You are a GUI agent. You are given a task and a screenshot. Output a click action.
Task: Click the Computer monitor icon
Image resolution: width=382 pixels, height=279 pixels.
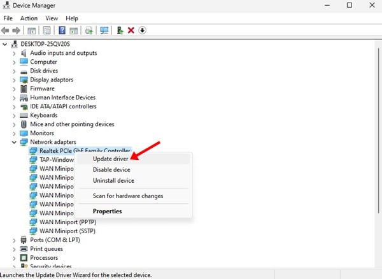click(24, 62)
